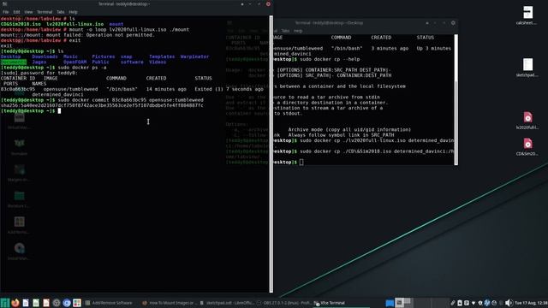Screen dimensions: 548x308
Task: Open the green spreadsheet launcher in taskbar
Action: [x=36, y=303]
